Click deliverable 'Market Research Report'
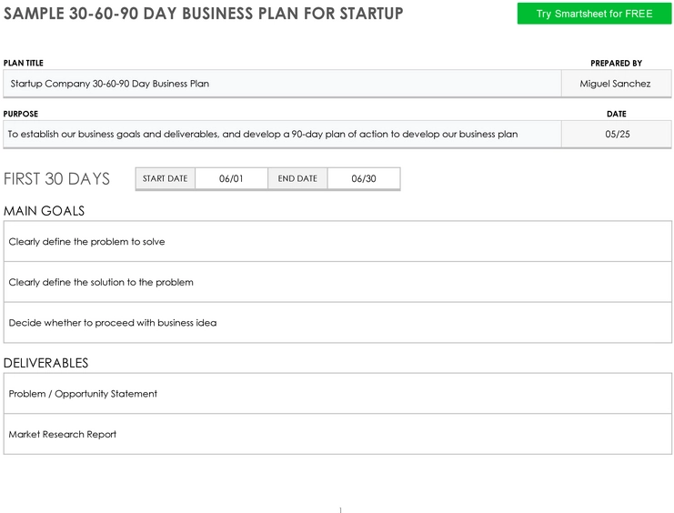This screenshot has width=674, height=513. [337, 434]
